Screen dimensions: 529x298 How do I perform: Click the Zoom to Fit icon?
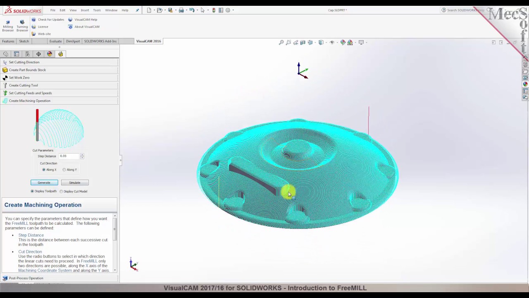tap(281, 42)
